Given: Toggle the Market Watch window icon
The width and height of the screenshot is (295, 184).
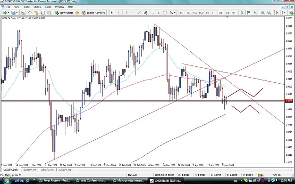Looking at the screenshot, I should [x=23, y=13].
